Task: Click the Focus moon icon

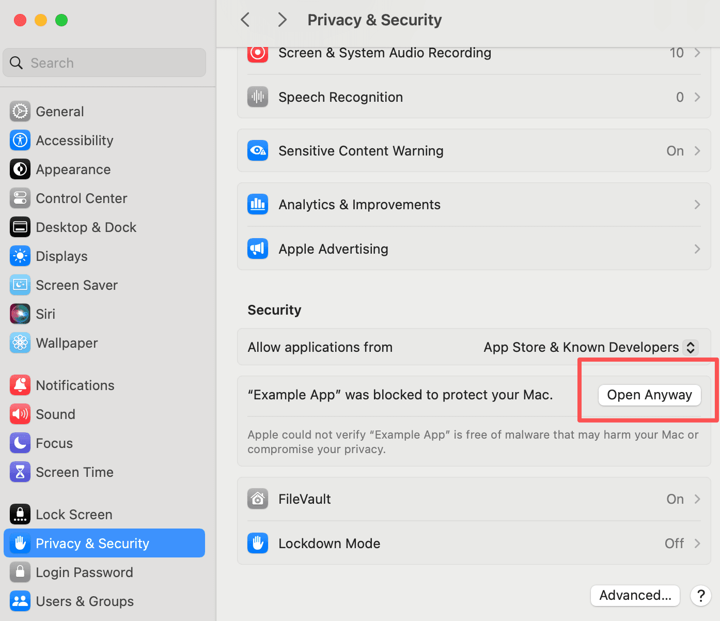Action: [x=20, y=443]
